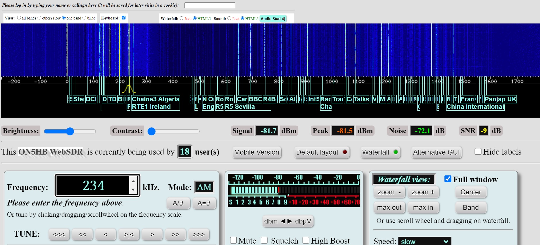Increase frequency with the spinner up arrow

pyautogui.click(x=133, y=181)
